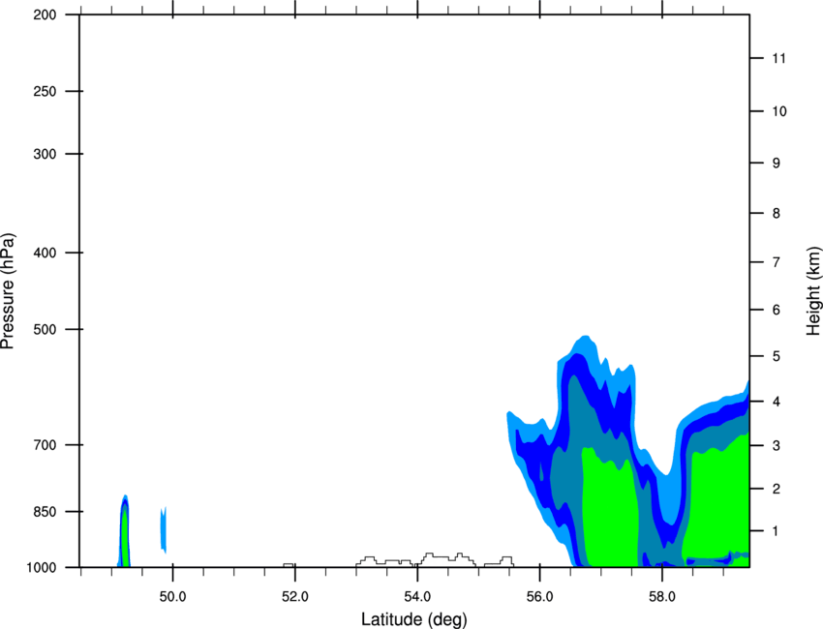Viewport: 823px width, 629px height.
Task: Click the 10 km height tick label
Action: pyautogui.click(x=779, y=111)
